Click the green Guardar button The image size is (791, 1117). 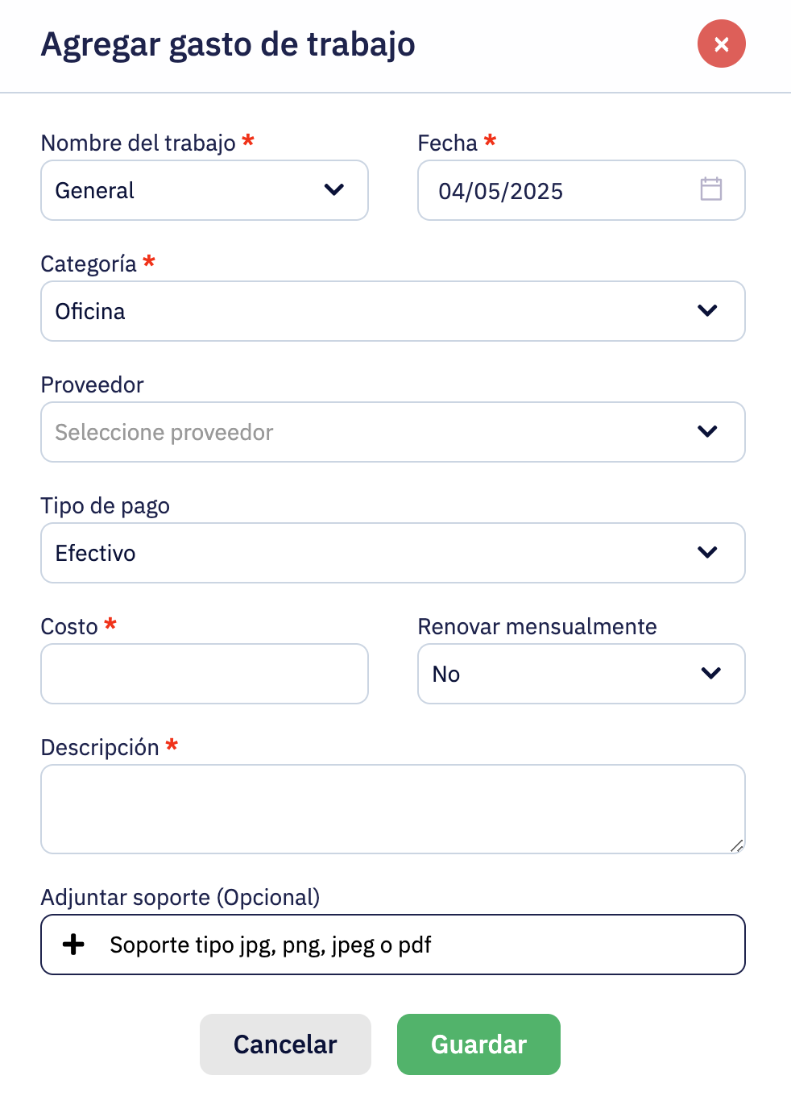478,1044
